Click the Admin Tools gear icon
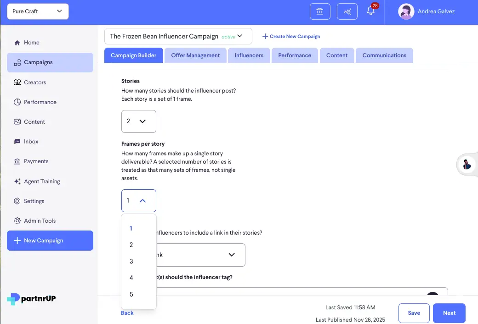The height and width of the screenshot is (324, 478). coord(17,221)
